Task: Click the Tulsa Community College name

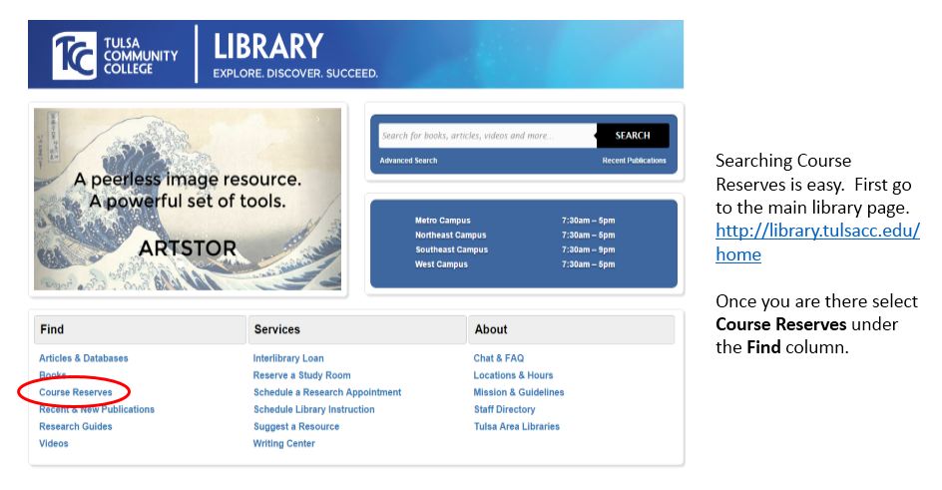Action: click(141, 56)
